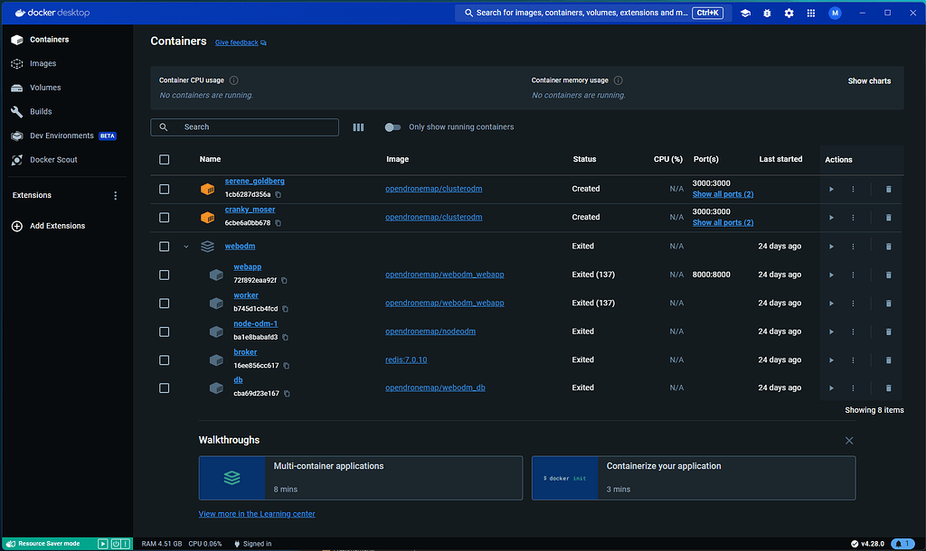Collapse the webodm container group

point(186,246)
